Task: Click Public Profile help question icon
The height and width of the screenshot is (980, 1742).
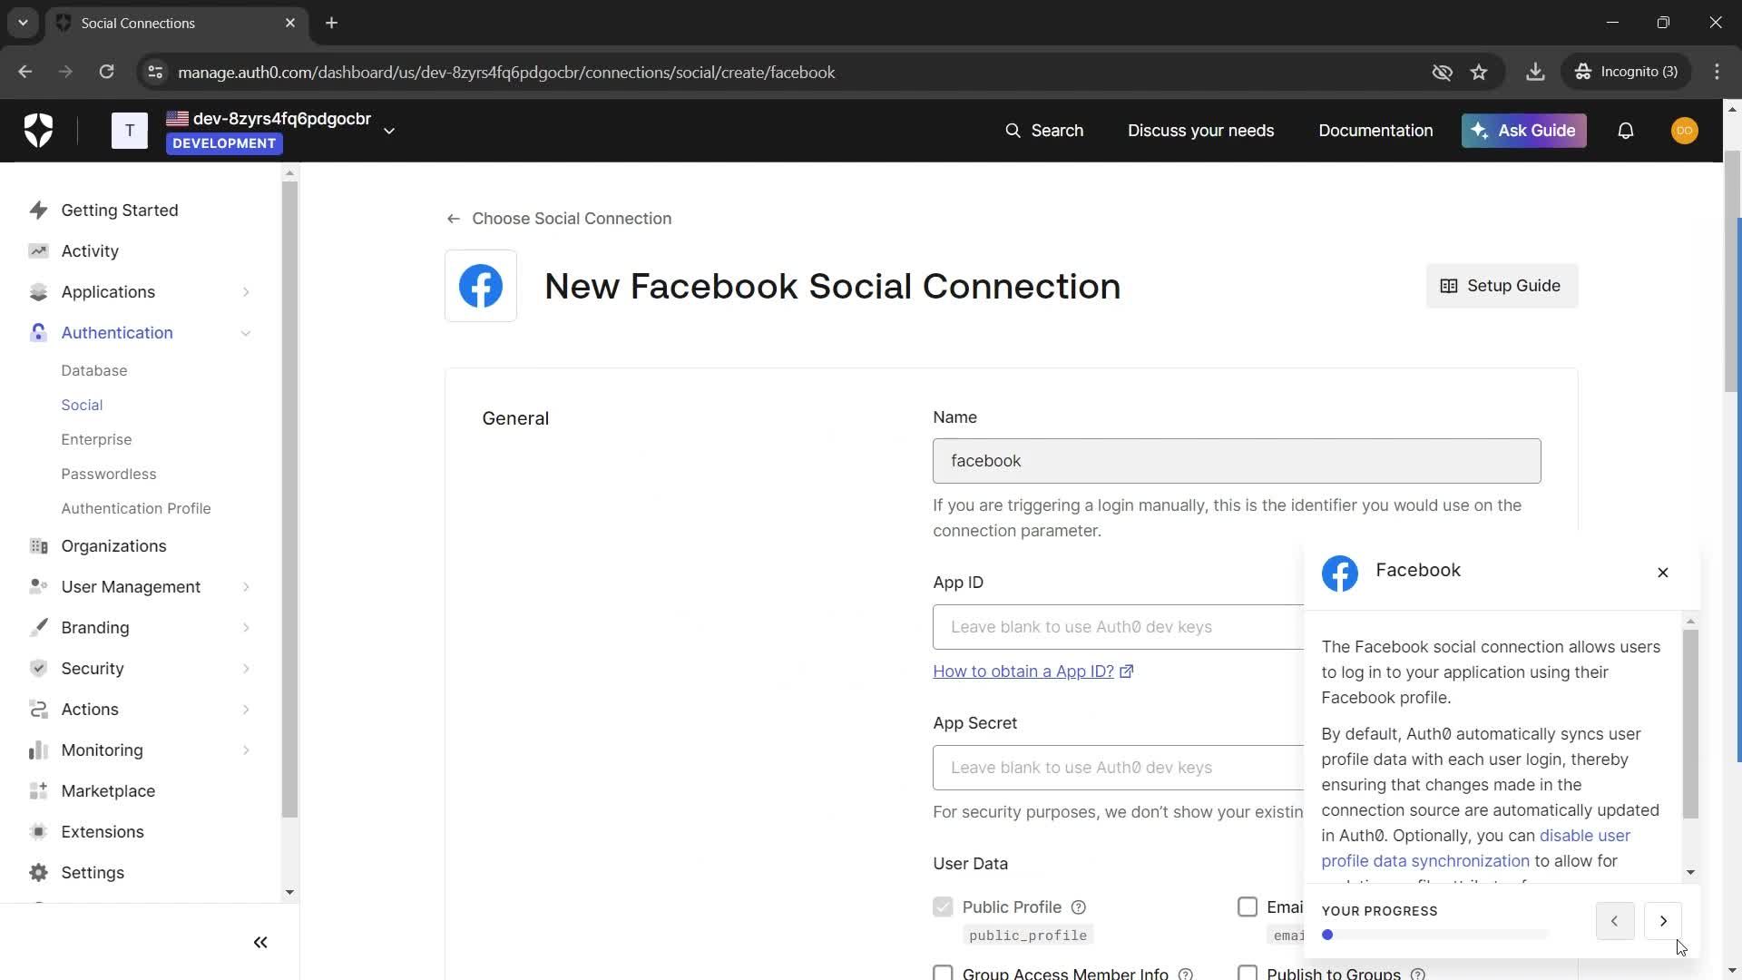Action: click(x=1079, y=907)
